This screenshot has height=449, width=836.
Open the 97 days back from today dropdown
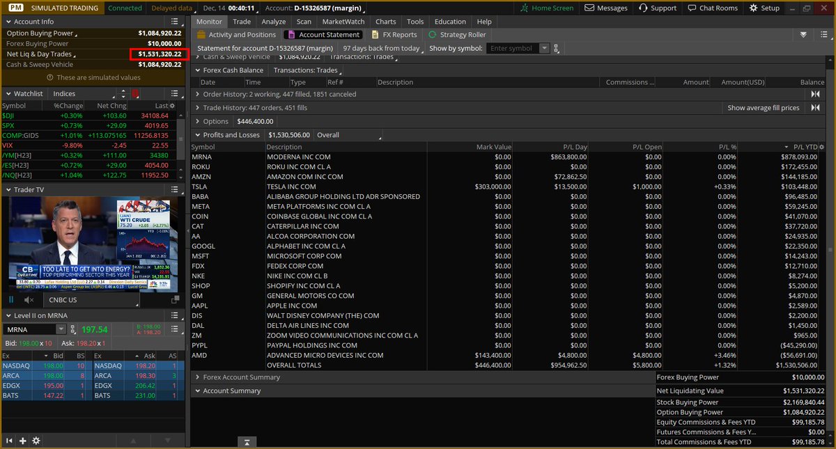point(382,48)
